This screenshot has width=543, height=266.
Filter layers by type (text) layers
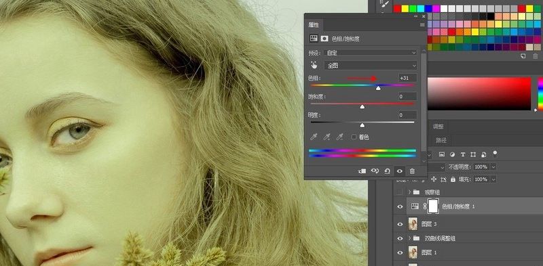coord(463,154)
